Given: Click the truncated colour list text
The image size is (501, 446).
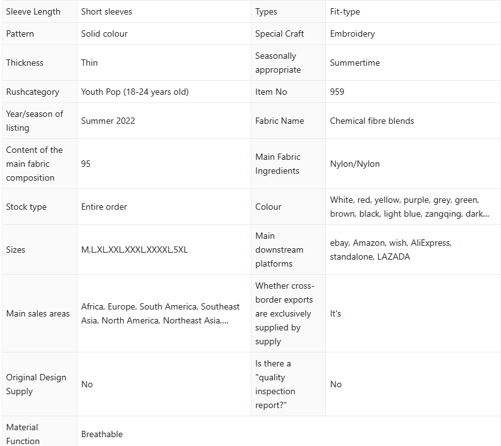Looking at the screenshot, I should coord(409,207).
